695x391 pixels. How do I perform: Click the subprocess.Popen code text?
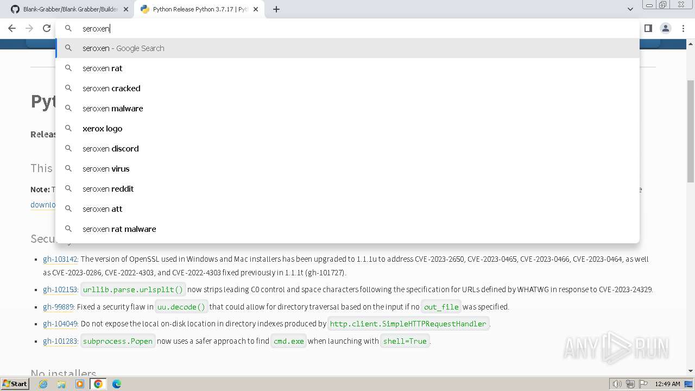(x=118, y=341)
